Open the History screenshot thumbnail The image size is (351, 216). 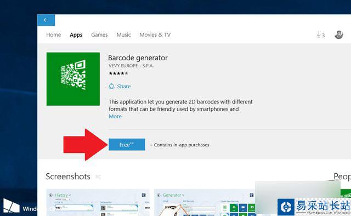click(98, 203)
